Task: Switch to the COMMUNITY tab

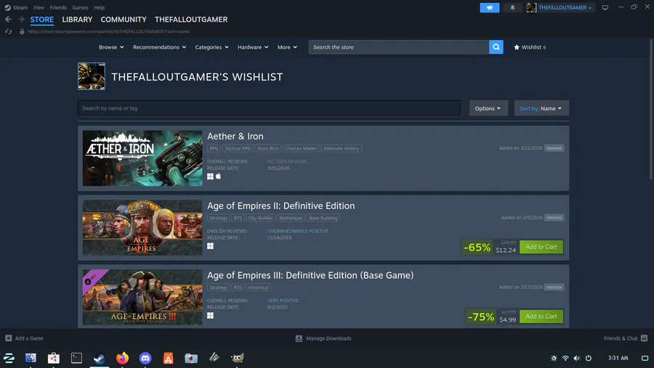Action: point(124,20)
